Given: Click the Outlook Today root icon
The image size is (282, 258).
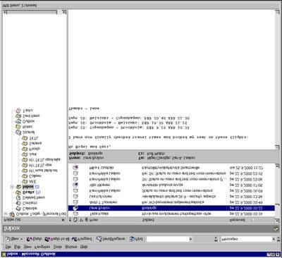Looking at the screenshot, I should coord(12,214).
